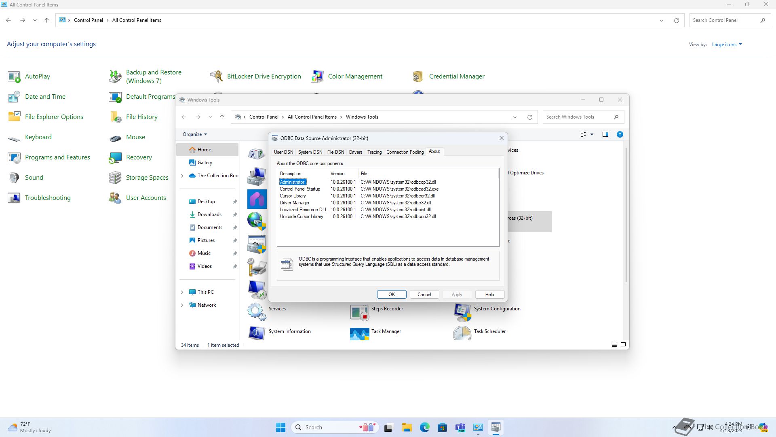Click Cancel in ODBC dialog

click(x=424, y=295)
